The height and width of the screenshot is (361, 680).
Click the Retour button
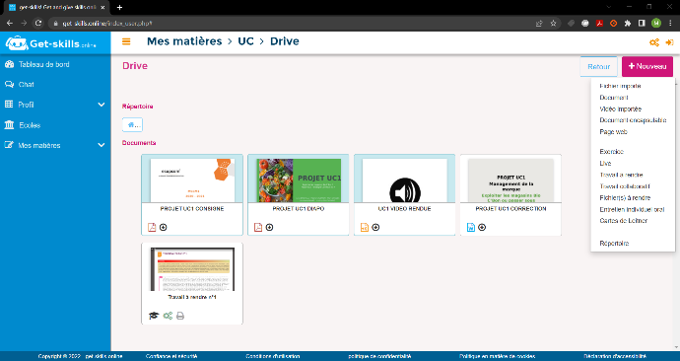pyautogui.click(x=598, y=66)
